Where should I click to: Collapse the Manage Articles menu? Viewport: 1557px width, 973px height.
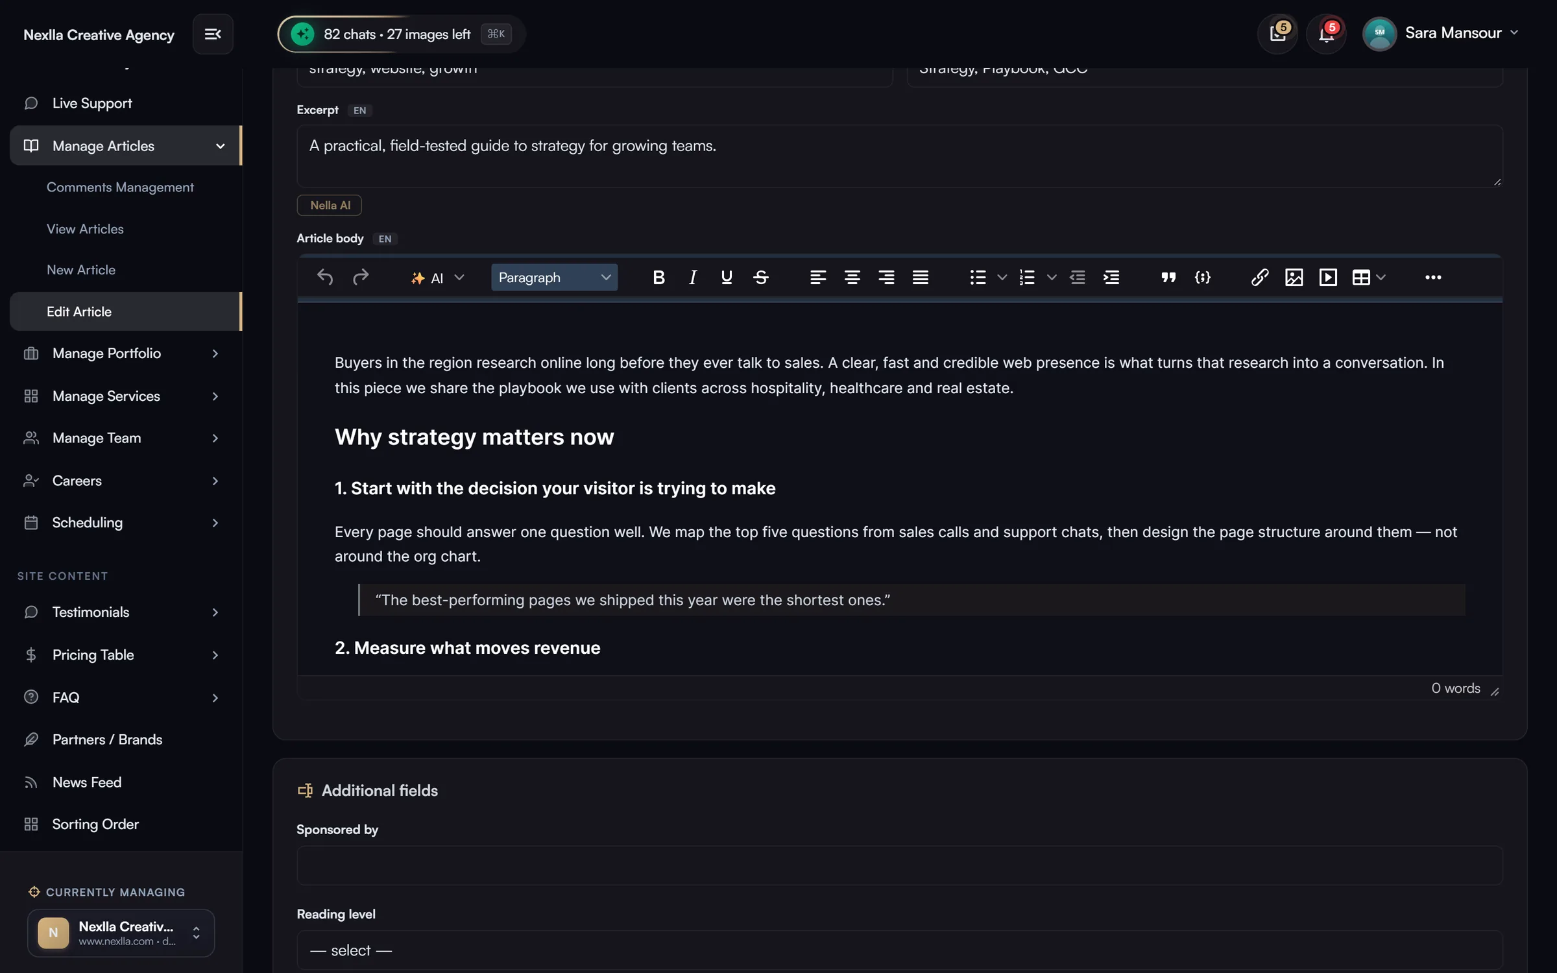click(126, 146)
